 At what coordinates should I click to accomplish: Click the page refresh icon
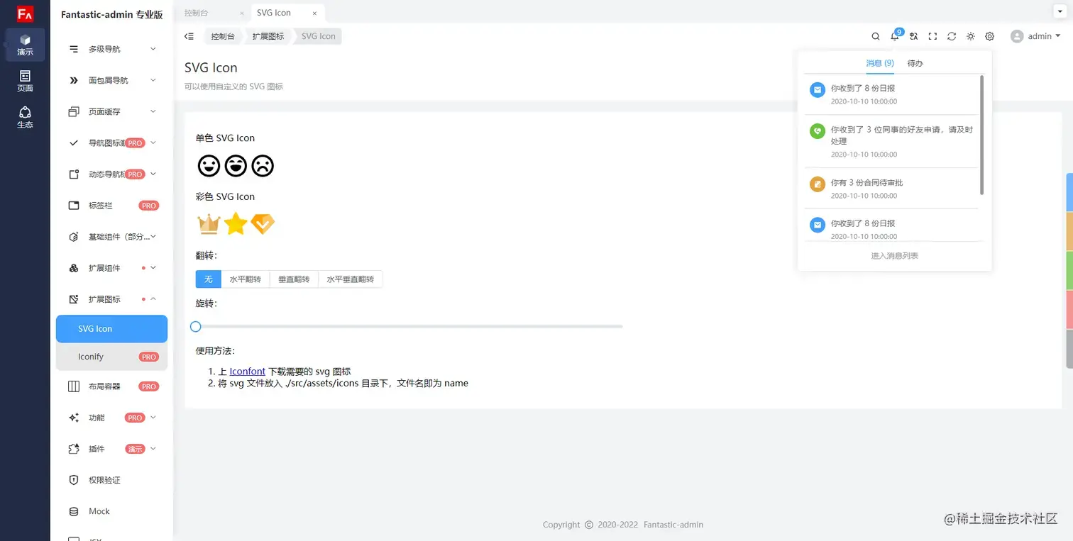[952, 36]
